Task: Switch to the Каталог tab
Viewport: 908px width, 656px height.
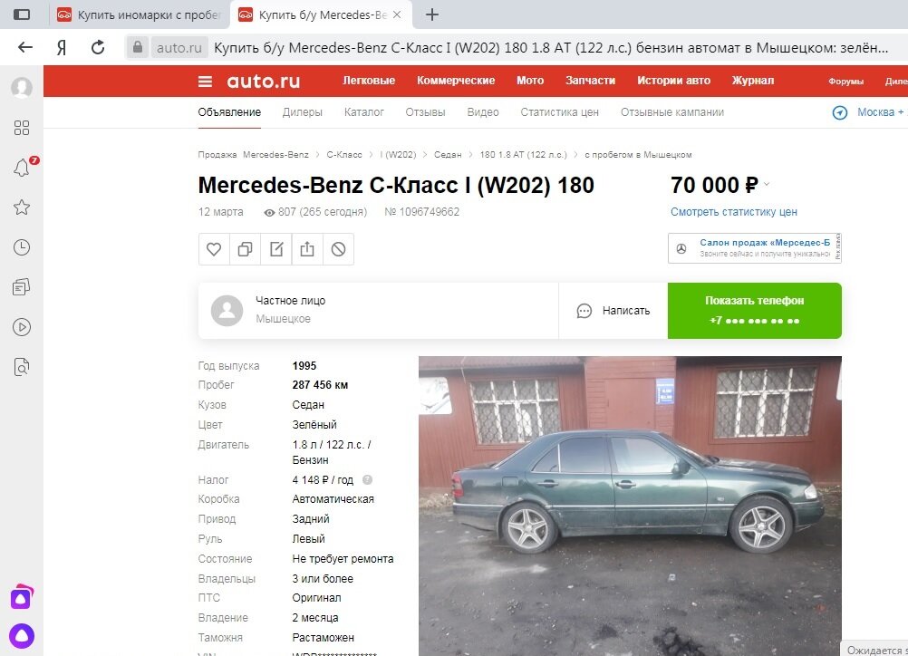Action: coord(363,112)
